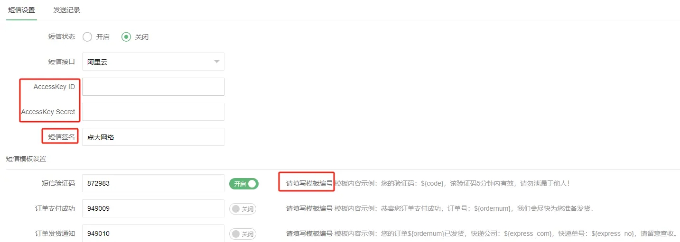Enable the 订单支付成功 toggle switch
Viewport: 680px width, 242px height.
(x=243, y=209)
